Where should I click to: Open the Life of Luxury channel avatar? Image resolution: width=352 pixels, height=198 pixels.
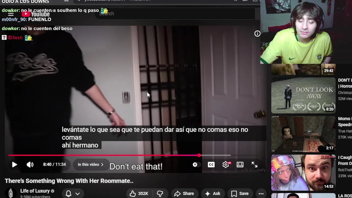[x=11, y=193]
